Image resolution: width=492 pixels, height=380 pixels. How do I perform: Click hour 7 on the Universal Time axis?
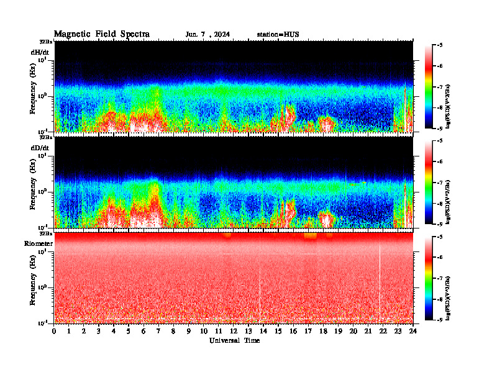[x=158, y=332]
